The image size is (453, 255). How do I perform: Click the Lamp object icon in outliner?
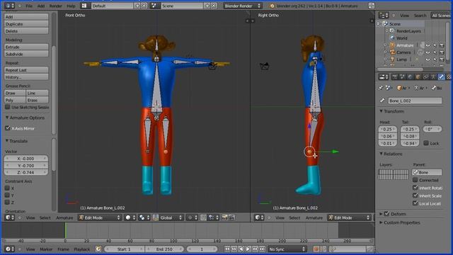(x=392, y=59)
